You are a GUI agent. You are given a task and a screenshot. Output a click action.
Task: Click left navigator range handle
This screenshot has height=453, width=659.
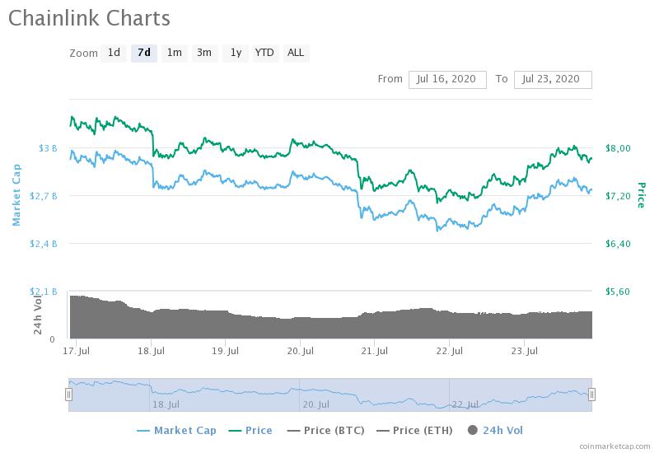68,395
